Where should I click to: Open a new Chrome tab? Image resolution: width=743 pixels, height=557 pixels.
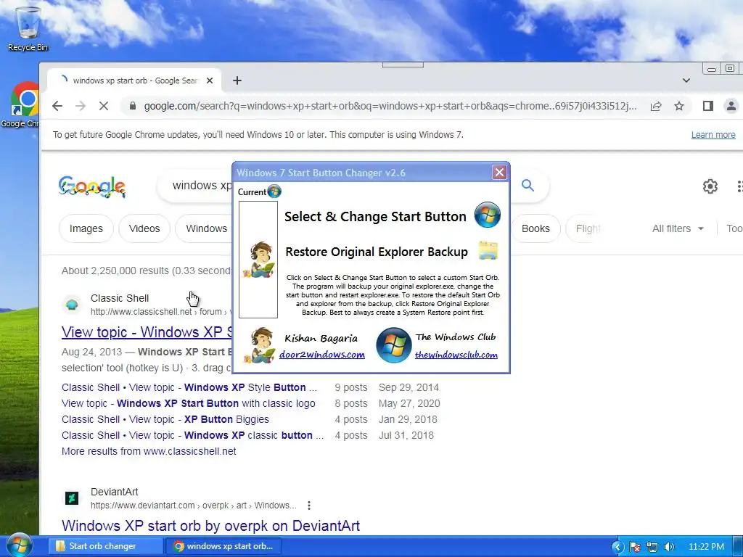coord(237,81)
